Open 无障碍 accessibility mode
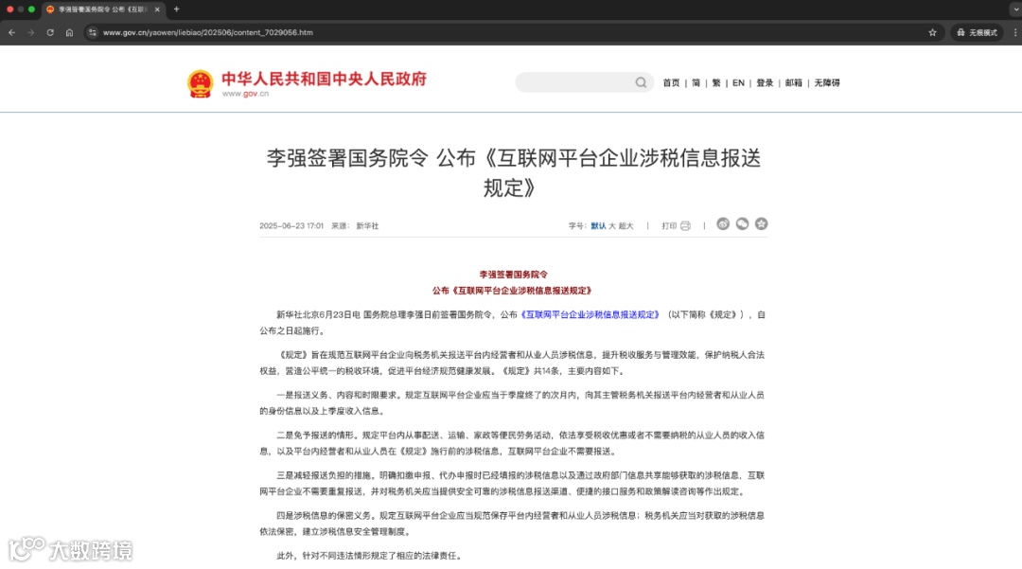The width and height of the screenshot is (1022, 569). [x=827, y=82]
